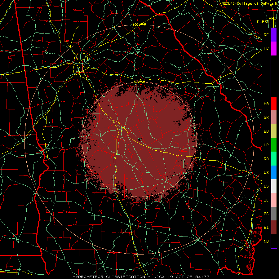The width and height of the screenshot is (279, 279).
Task: Click the DS white legend swatch
Action: click(274, 186)
